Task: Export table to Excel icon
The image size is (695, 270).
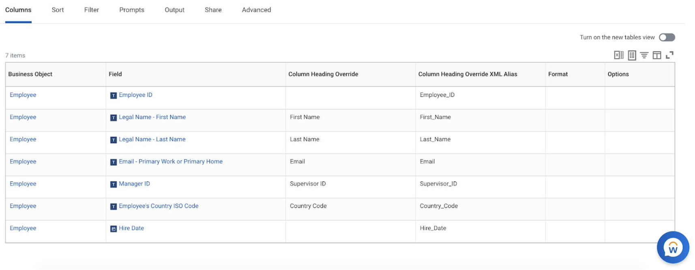Action: point(618,55)
